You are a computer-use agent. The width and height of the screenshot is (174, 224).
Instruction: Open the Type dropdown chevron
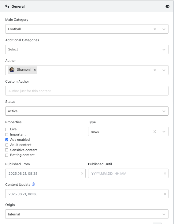[164, 132]
